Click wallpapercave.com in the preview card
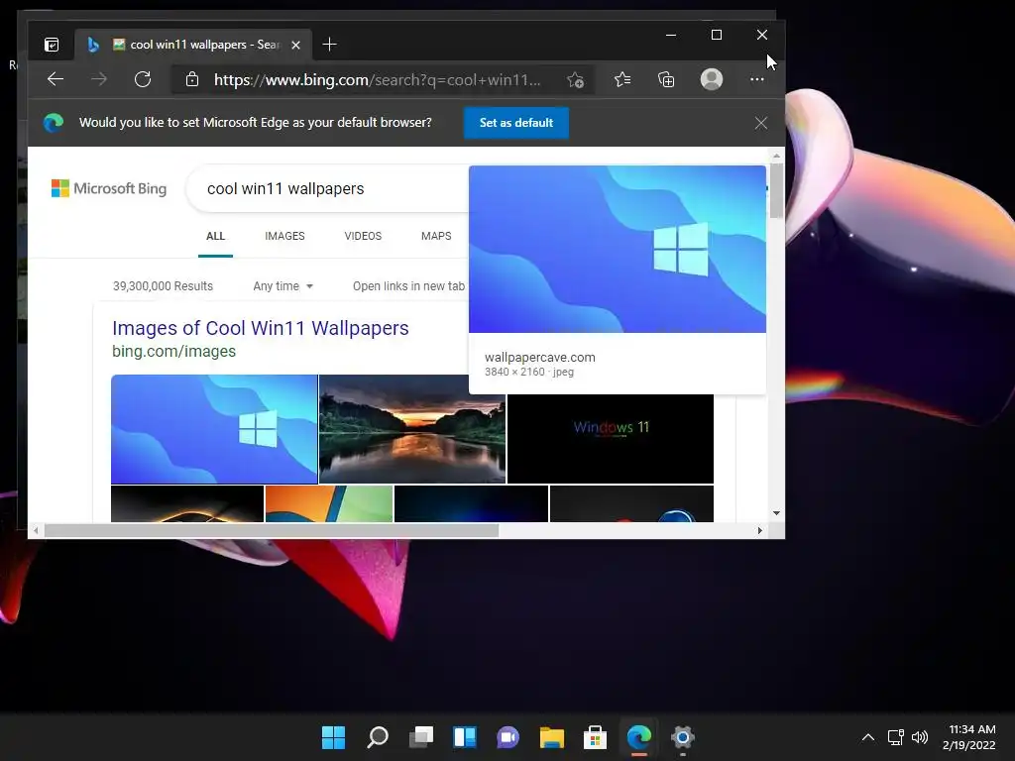 coord(540,357)
